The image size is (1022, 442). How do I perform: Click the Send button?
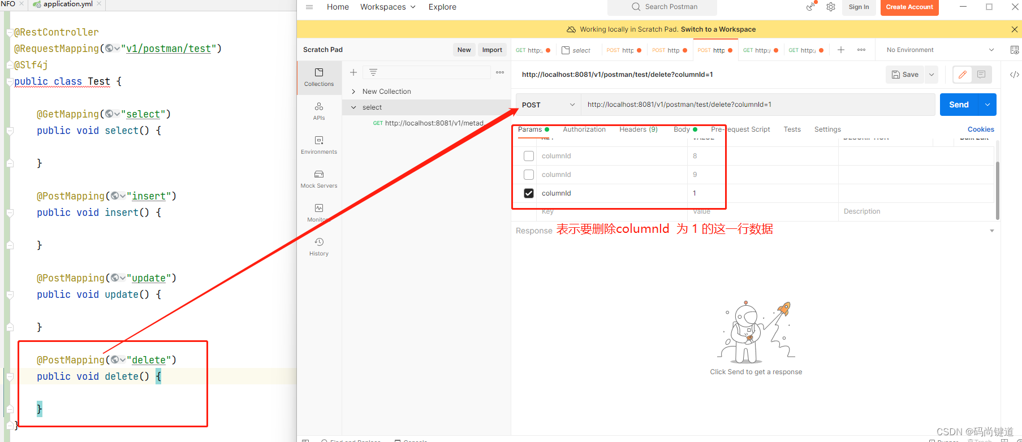(959, 105)
